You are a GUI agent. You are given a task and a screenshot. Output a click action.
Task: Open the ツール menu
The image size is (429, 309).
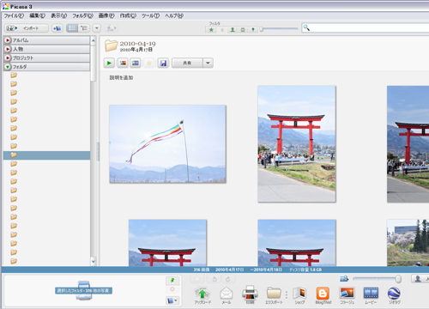coord(150,15)
